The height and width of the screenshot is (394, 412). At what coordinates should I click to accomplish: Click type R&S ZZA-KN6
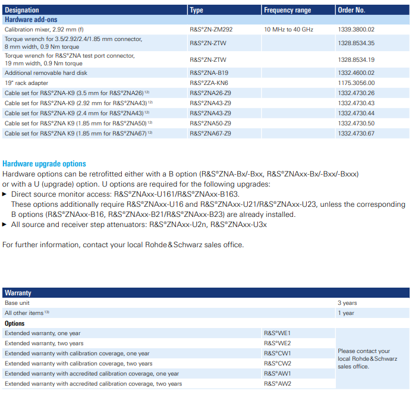tap(209, 83)
